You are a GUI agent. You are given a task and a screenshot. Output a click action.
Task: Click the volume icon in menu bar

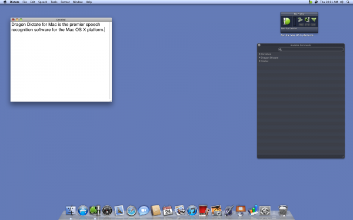(x=342, y=2)
